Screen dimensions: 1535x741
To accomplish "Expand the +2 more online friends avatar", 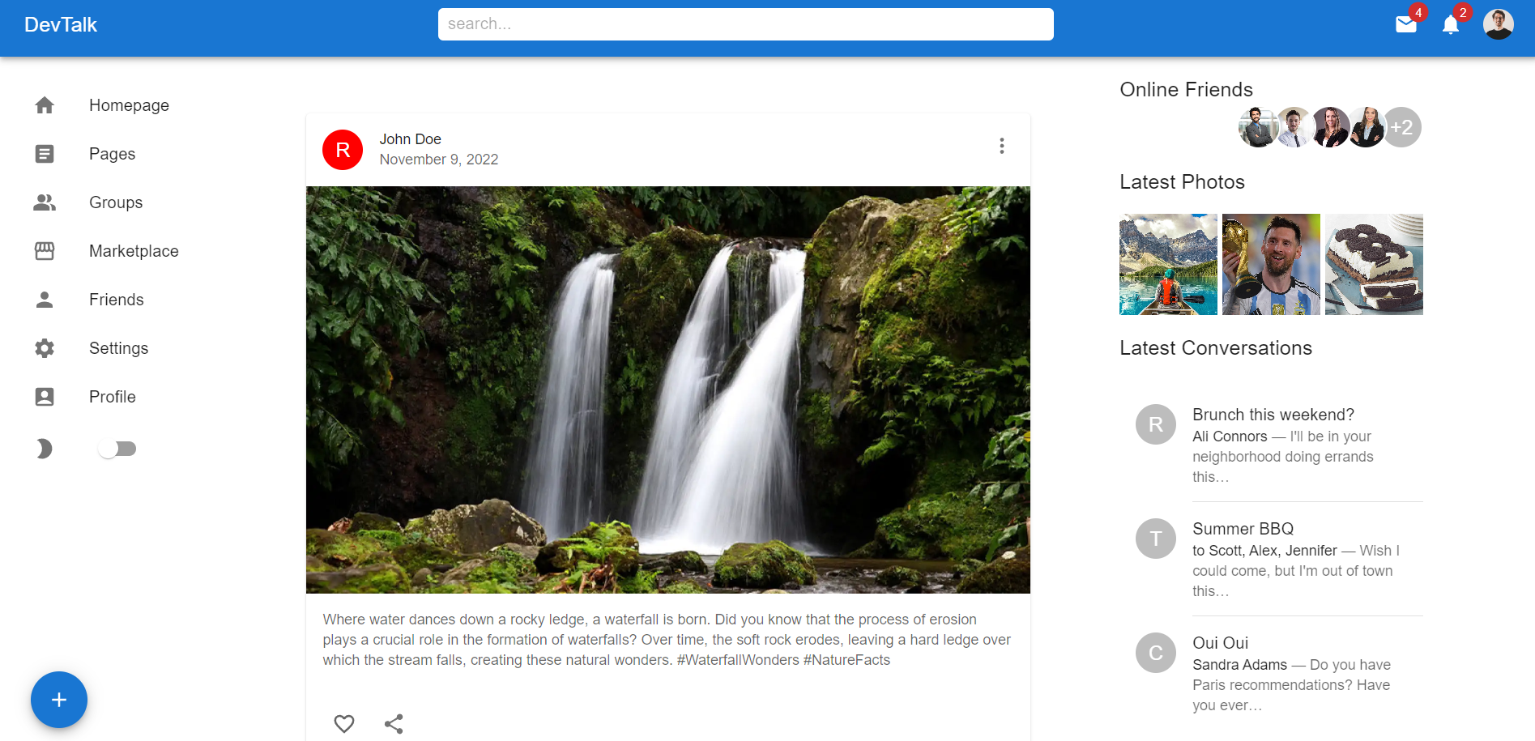I will 1401,127.
